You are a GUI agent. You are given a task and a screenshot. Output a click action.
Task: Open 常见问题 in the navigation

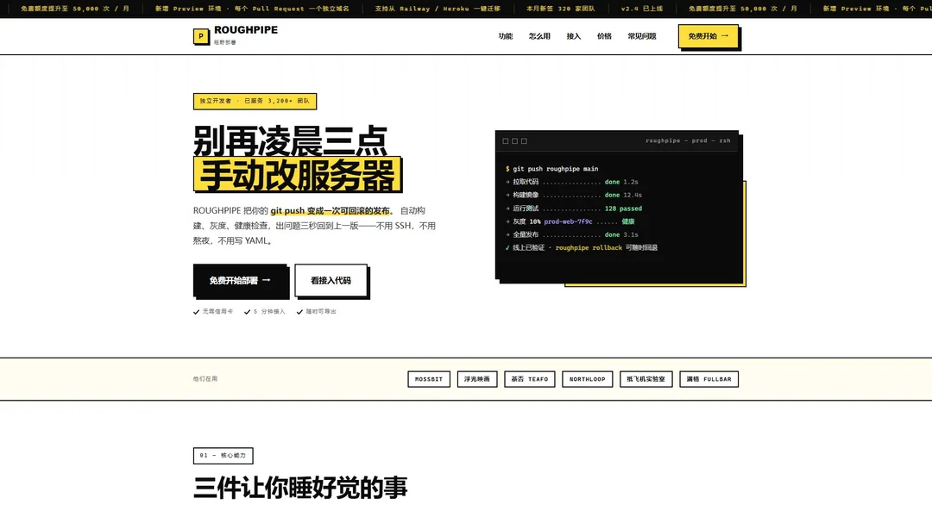pos(642,36)
